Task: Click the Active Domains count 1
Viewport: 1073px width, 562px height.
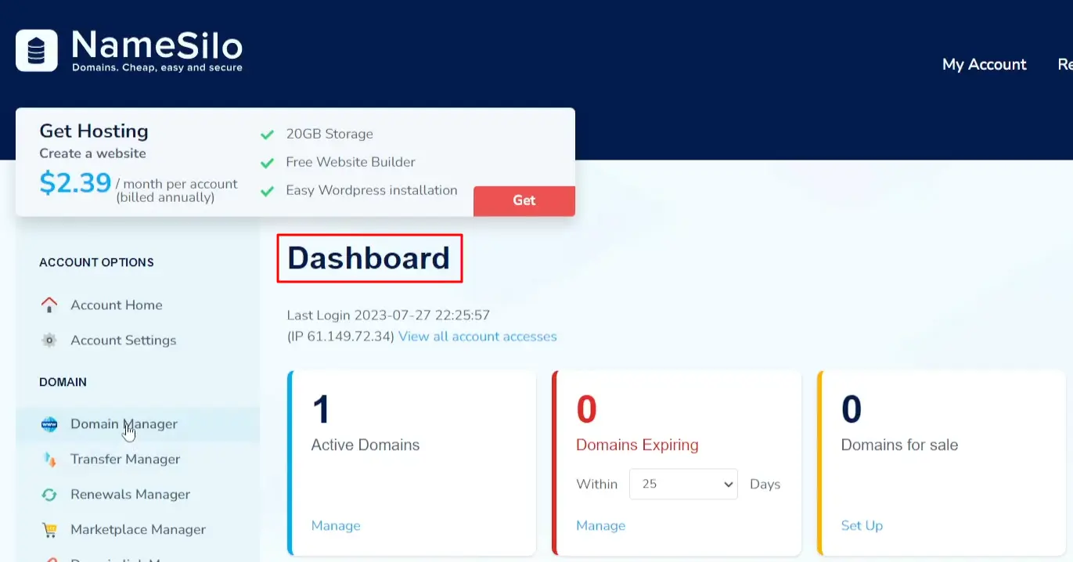Action: [x=322, y=409]
